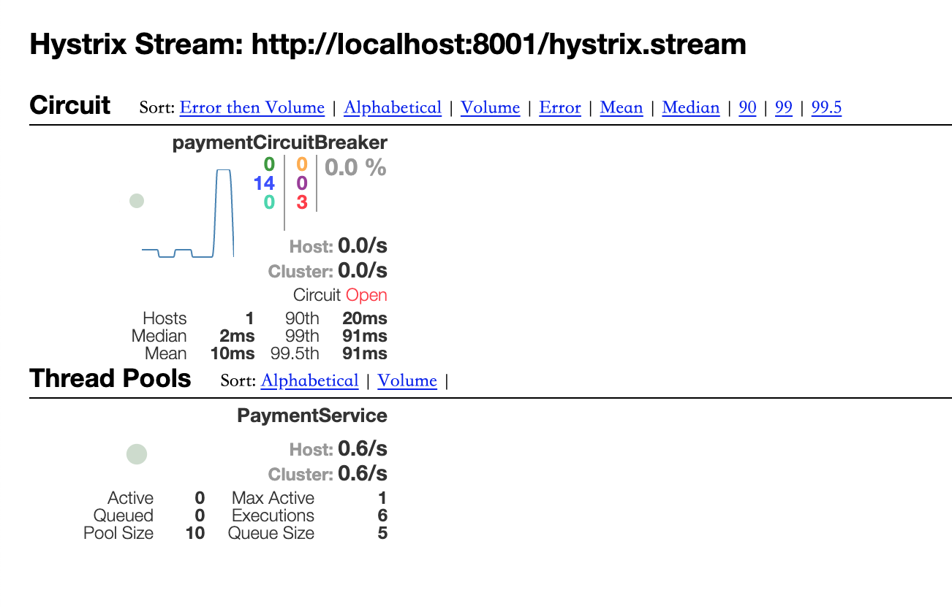The height and width of the screenshot is (609, 952).
Task: Click circuit Host rate 0.0/s
Action: [x=363, y=246]
